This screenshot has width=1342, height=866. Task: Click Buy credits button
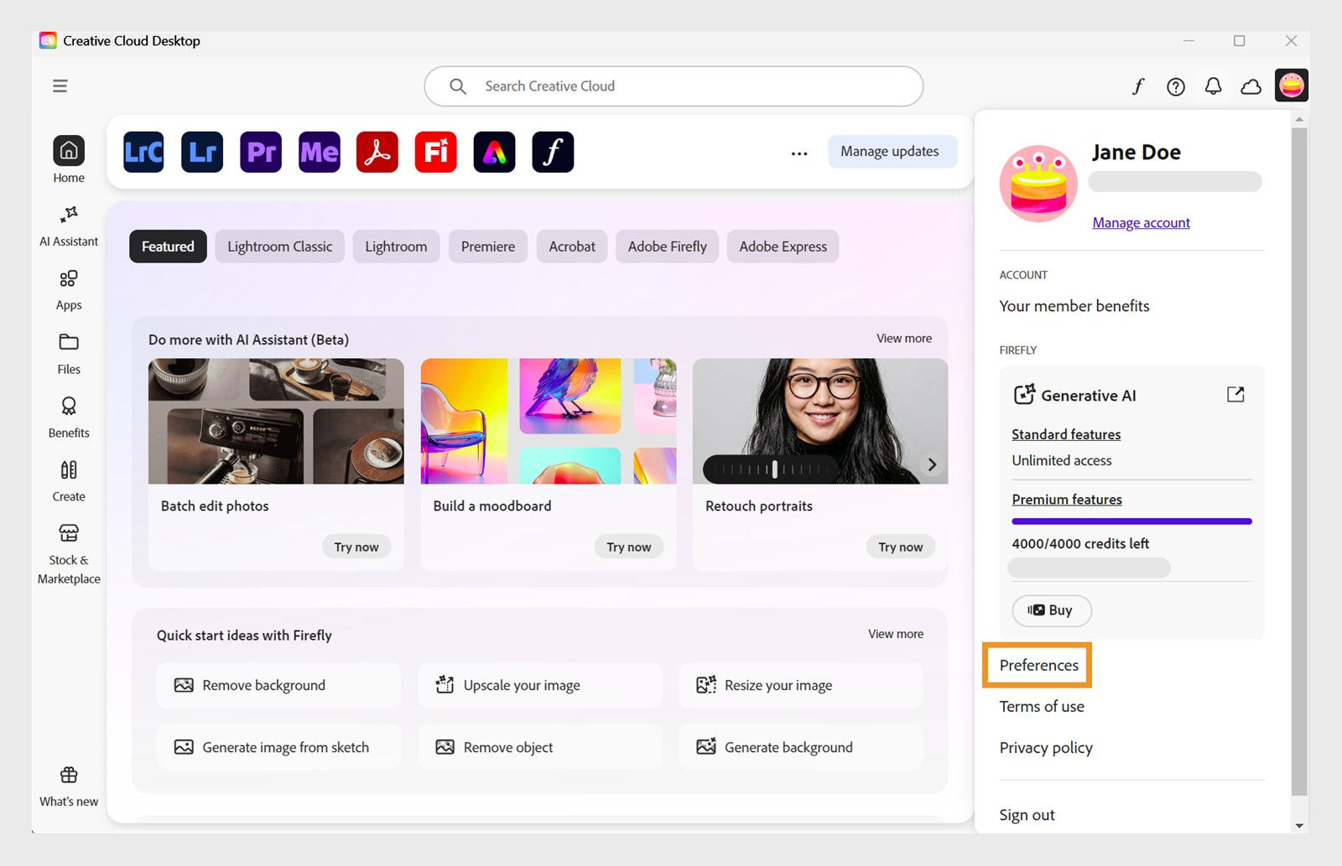pos(1051,610)
